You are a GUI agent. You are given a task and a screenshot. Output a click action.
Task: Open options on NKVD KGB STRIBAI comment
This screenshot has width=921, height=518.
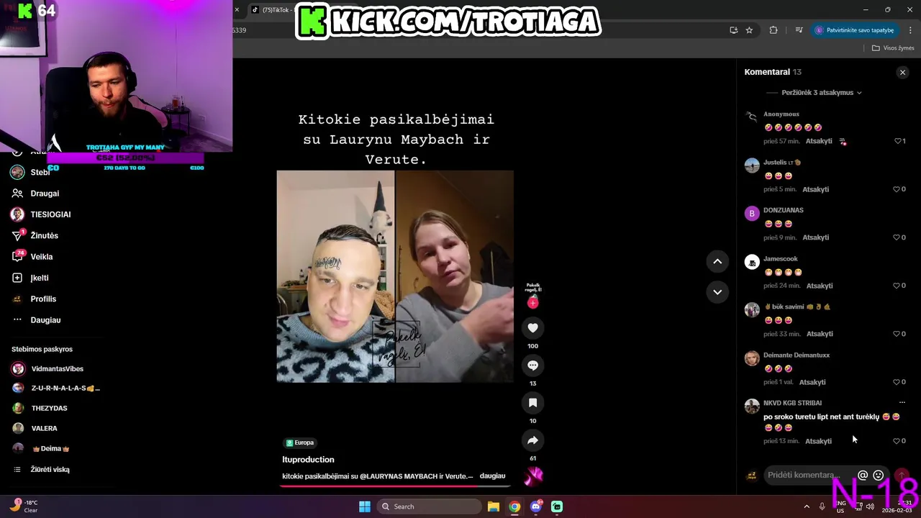click(902, 403)
